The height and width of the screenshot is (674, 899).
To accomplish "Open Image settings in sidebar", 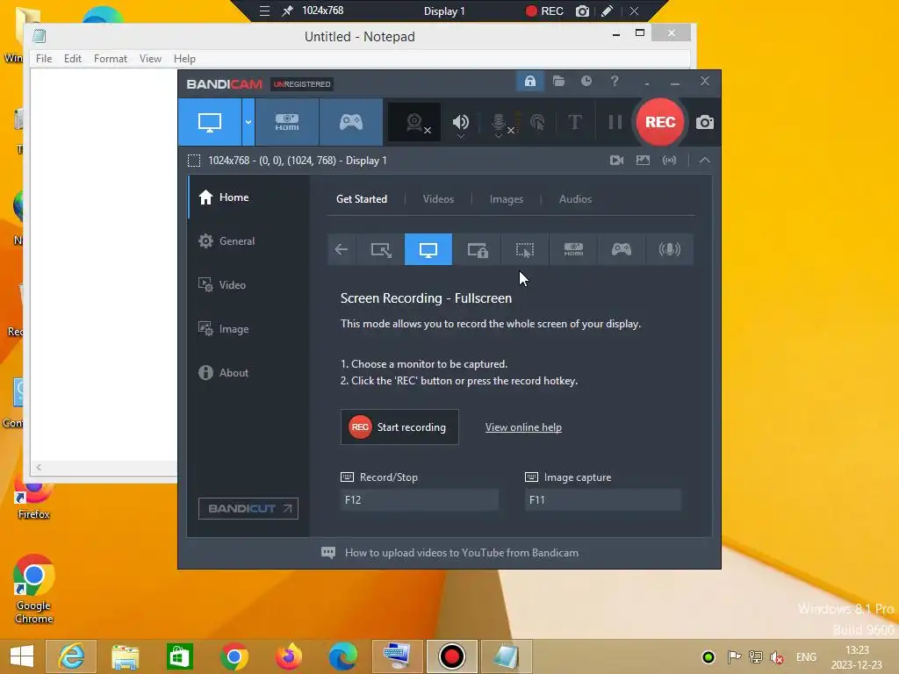I will [x=248, y=329].
